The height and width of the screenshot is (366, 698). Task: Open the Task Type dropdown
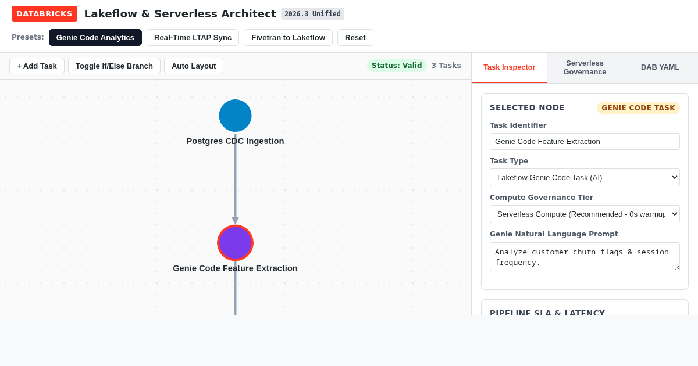tap(585, 177)
